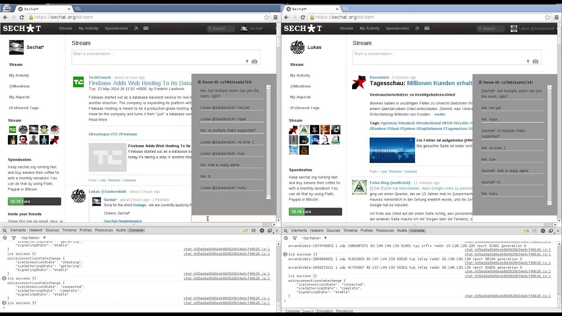Open My Aspects in right sidebar

[300, 97]
